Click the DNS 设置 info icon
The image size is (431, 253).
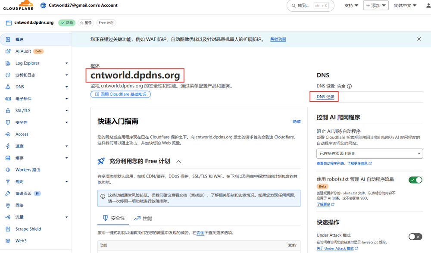350,86
